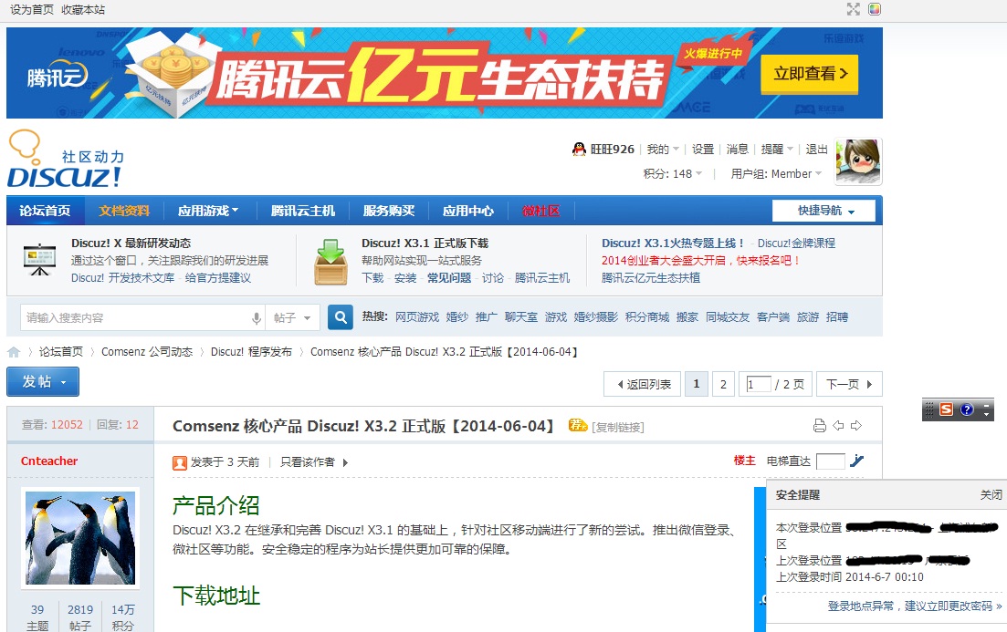Screen dimensions: 1007x632
Task: Close the 安全提醒 popup via 关闭
Action: coord(991,494)
